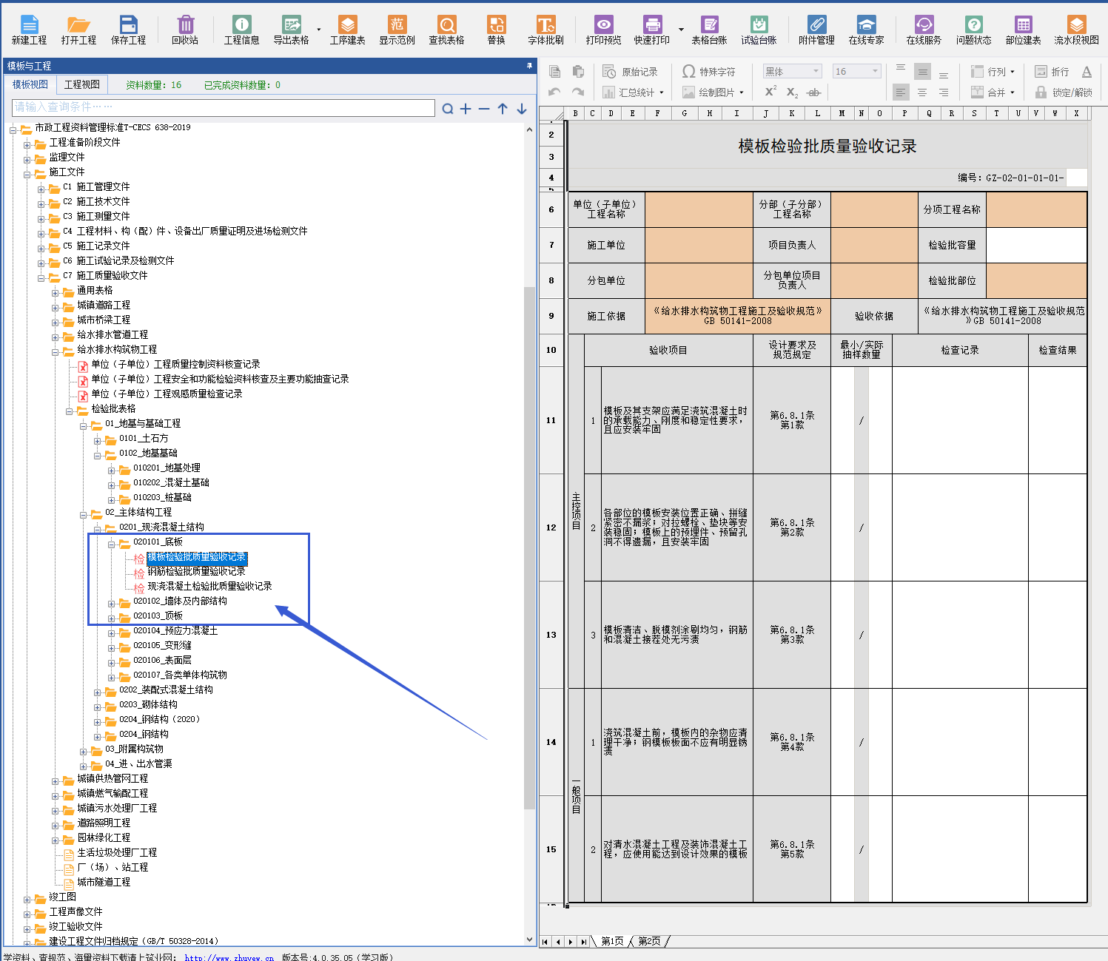Screen dimensions: 1108x961
Task: Click the 导出表格 export icon
Action: click(292, 30)
